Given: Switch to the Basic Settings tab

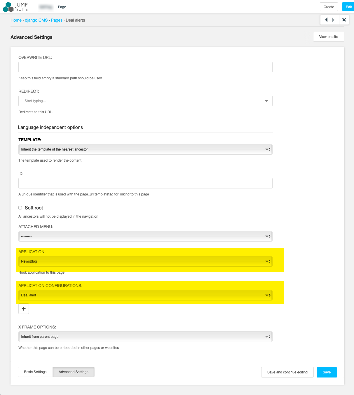Looking at the screenshot, I should tap(35, 372).
